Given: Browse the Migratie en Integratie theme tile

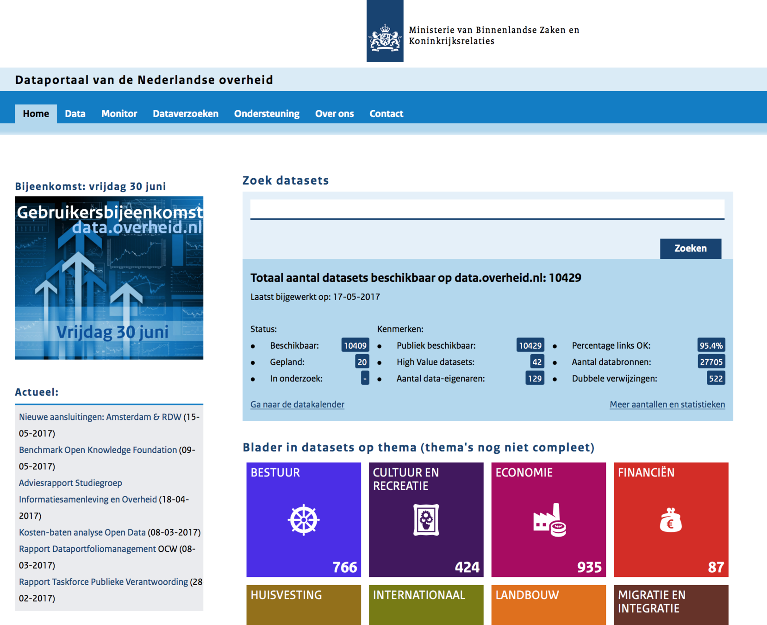Looking at the screenshot, I should coord(671,605).
